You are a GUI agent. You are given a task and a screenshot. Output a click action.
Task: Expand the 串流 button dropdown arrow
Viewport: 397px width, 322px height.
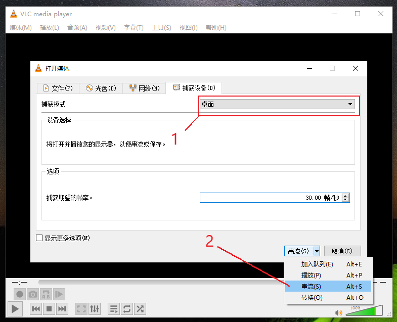[317, 251]
